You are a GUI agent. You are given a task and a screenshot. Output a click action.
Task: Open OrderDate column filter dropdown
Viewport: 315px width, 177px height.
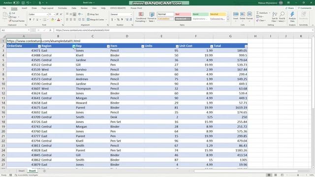(x=39, y=46)
